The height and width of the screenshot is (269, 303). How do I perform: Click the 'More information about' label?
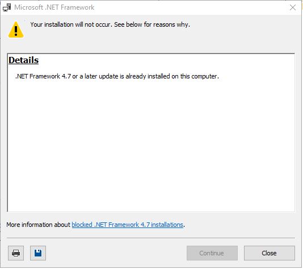[38, 225]
